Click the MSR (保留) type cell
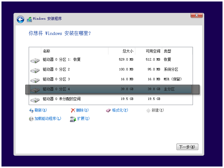The image size is (224, 168). coord(173,79)
